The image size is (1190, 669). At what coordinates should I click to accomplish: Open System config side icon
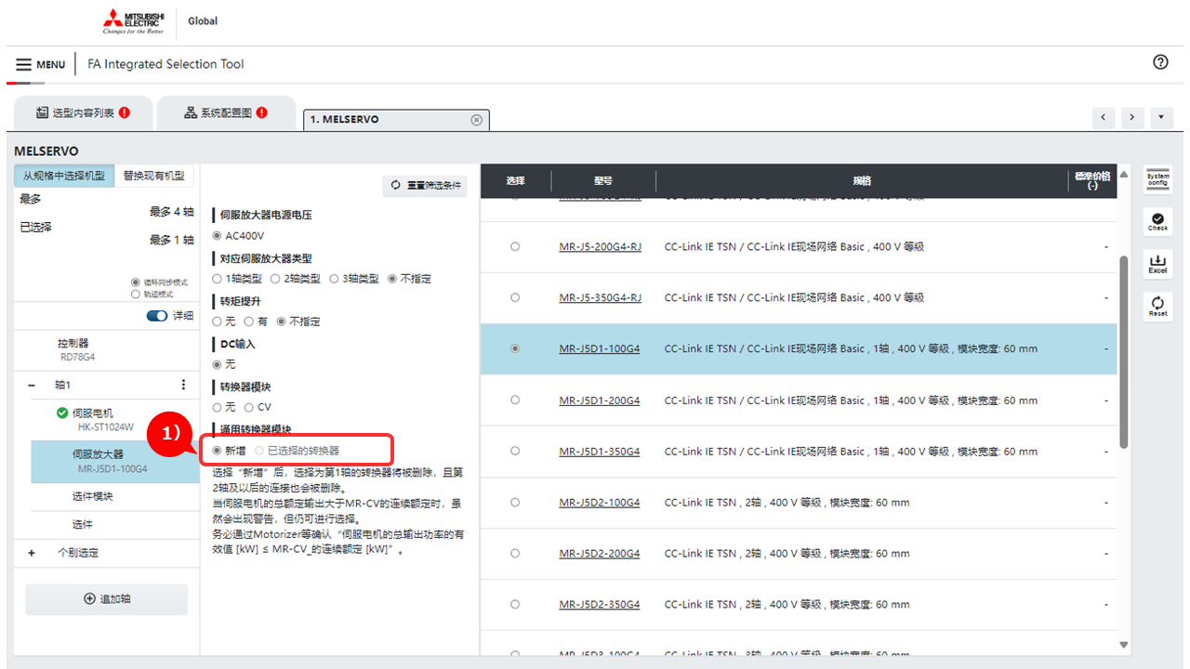(x=1157, y=179)
